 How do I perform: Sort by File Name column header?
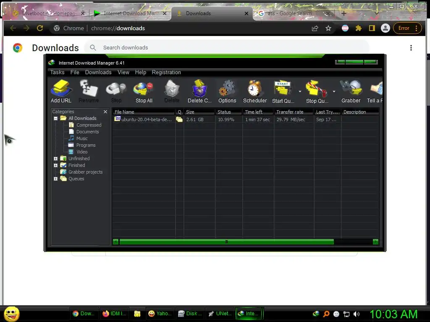(144, 112)
